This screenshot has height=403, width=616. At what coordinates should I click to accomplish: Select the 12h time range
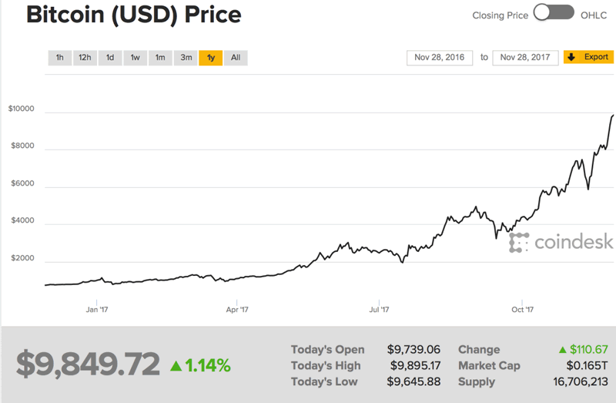tap(85, 58)
